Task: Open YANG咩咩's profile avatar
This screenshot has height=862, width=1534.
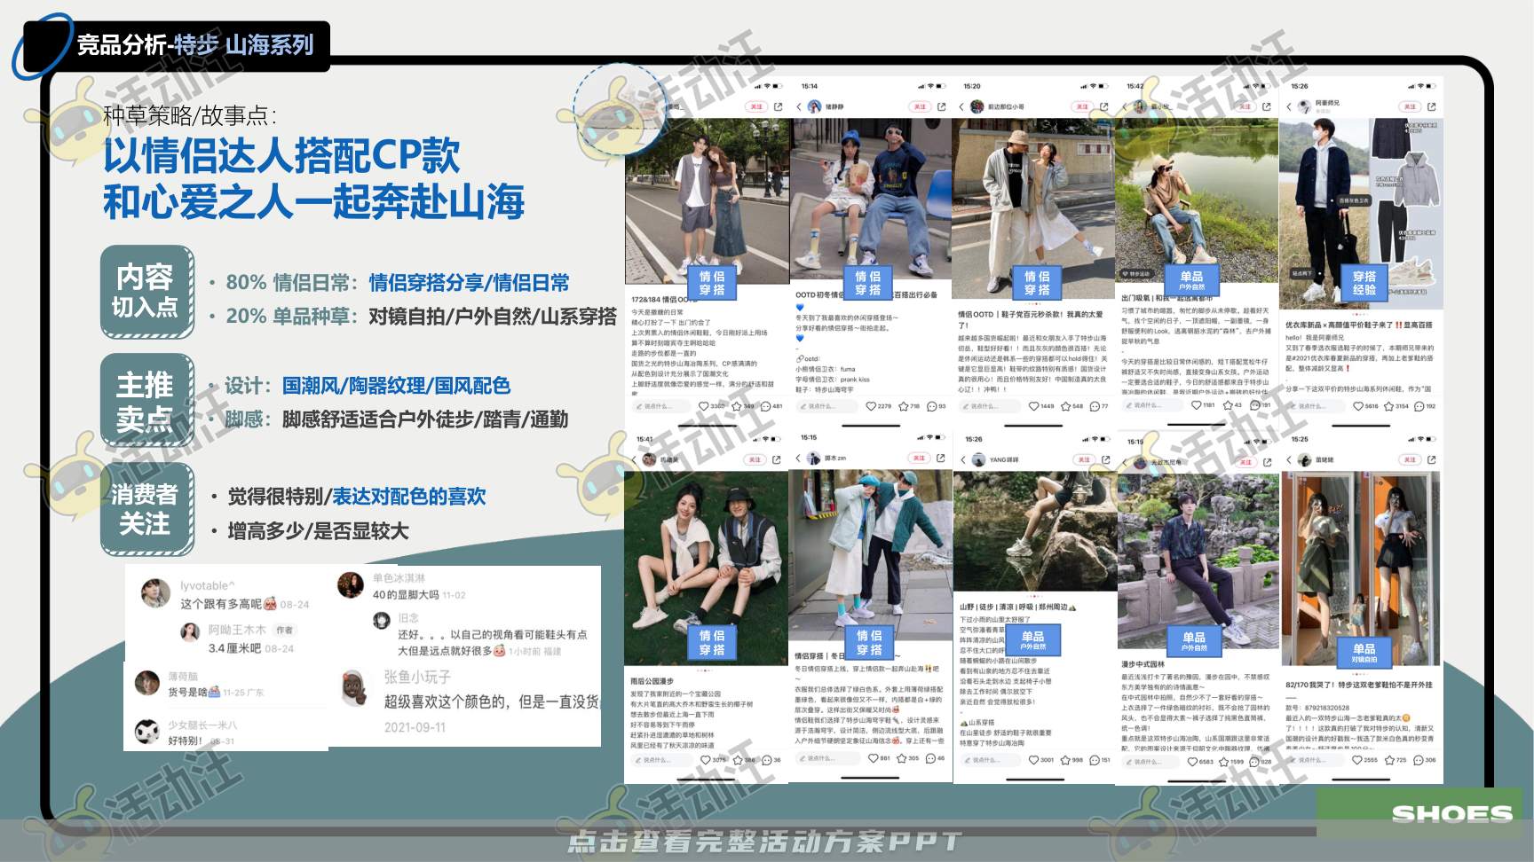Action: [x=978, y=459]
